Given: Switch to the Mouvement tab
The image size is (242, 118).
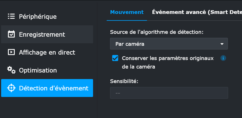Looking at the screenshot, I should click(127, 12).
